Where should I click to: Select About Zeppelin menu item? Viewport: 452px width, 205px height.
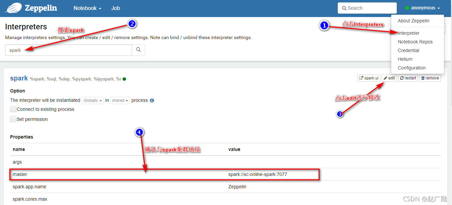414,21
